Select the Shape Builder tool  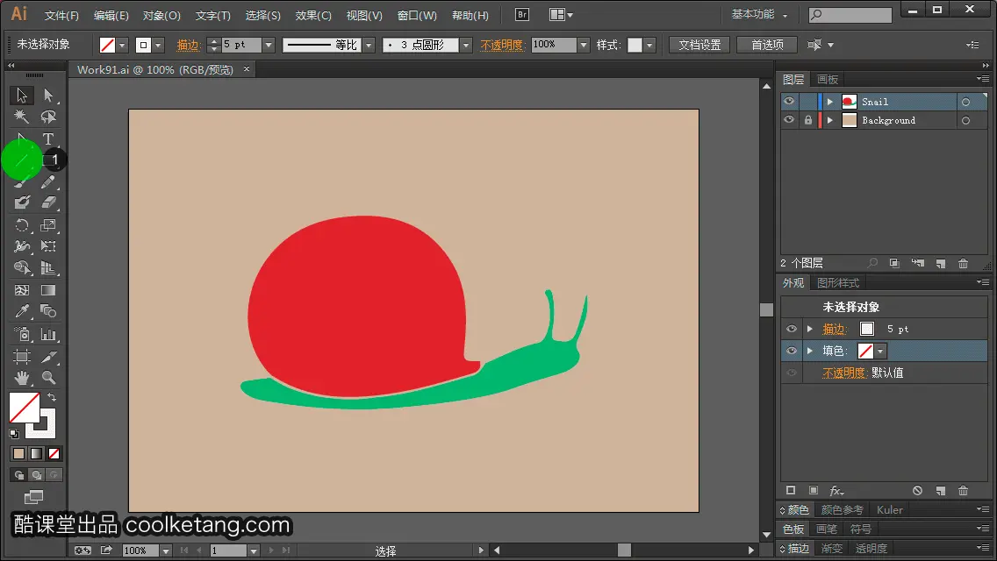(x=22, y=267)
